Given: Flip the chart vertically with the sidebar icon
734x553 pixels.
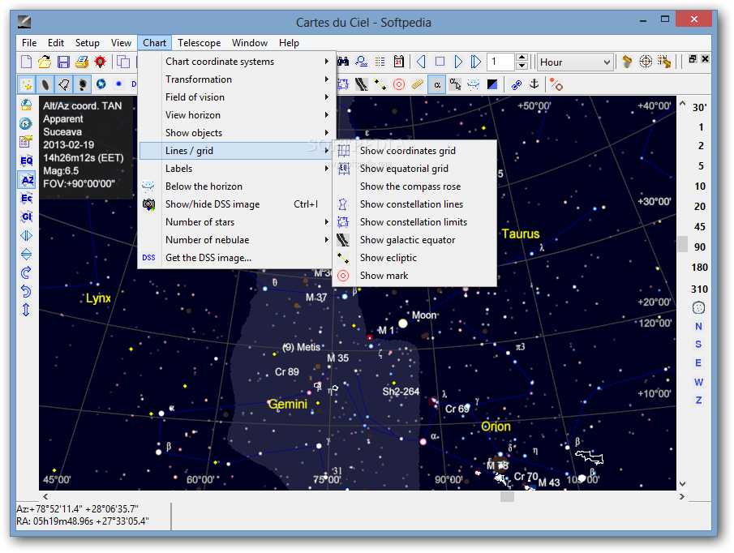Looking at the screenshot, I should (x=26, y=254).
